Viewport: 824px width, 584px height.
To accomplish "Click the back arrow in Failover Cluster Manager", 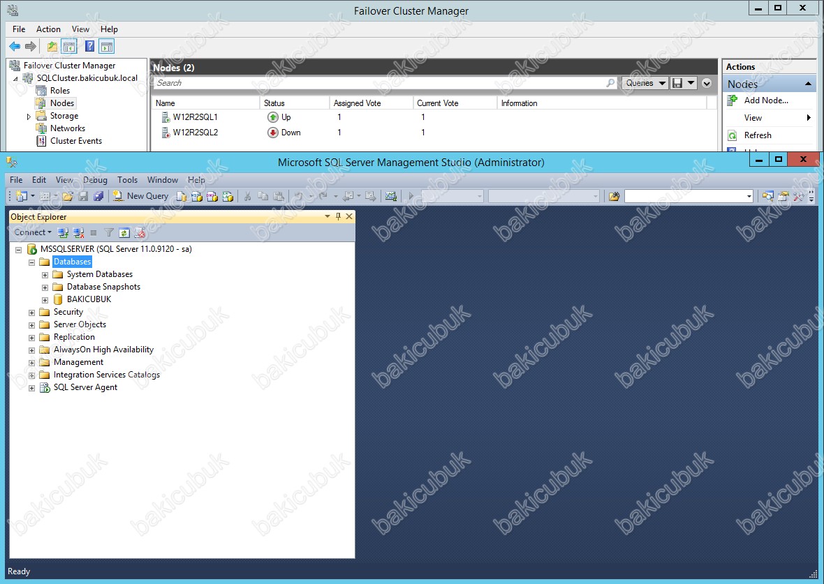I will [15, 47].
